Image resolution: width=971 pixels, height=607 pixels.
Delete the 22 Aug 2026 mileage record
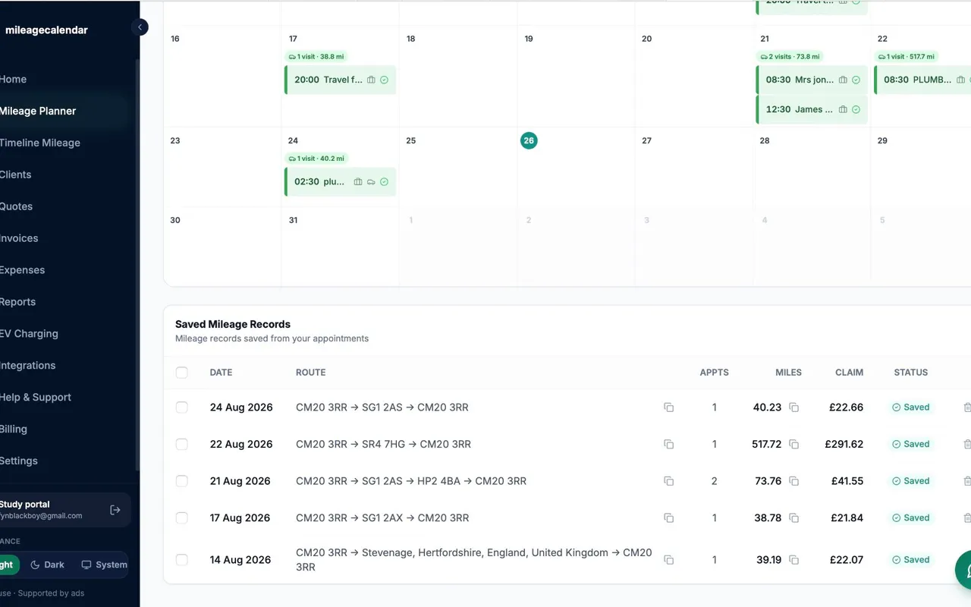coord(966,445)
